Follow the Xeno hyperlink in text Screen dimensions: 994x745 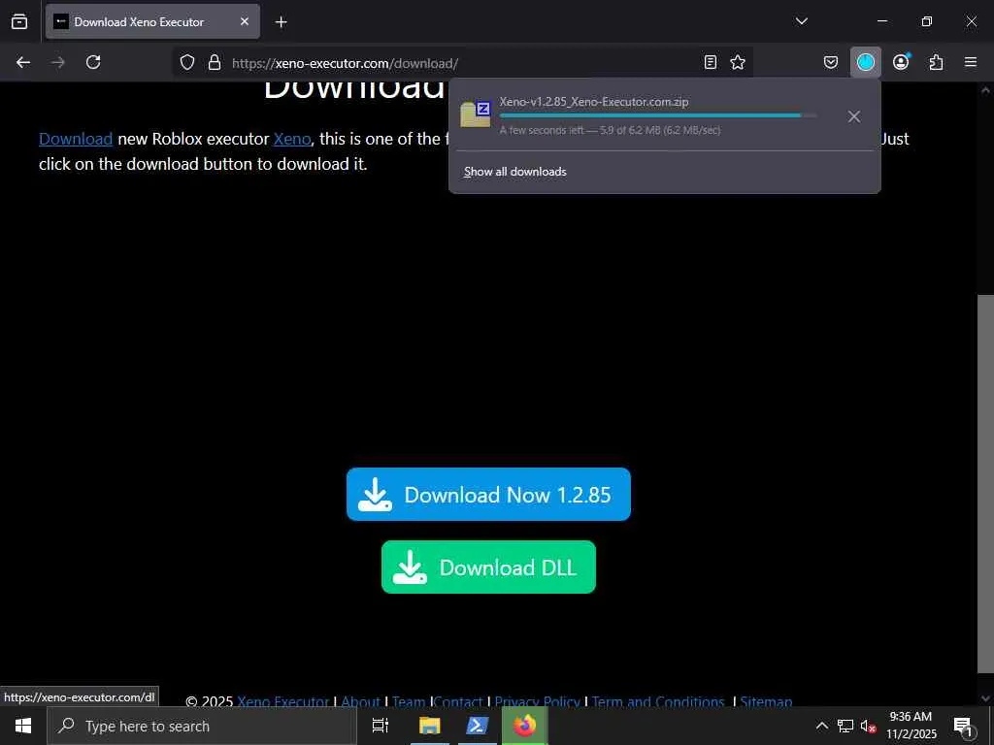[x=291, y=139]
